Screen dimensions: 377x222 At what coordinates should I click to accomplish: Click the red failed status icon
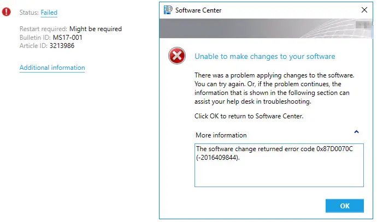coord(7,12)
